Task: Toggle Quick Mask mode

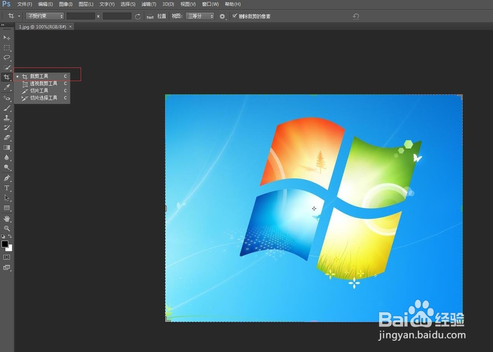Action: 6,257
